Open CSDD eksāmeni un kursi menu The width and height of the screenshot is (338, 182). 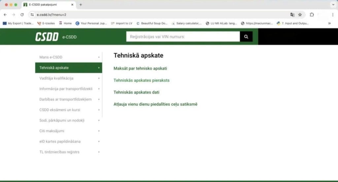tap(60, 110)
